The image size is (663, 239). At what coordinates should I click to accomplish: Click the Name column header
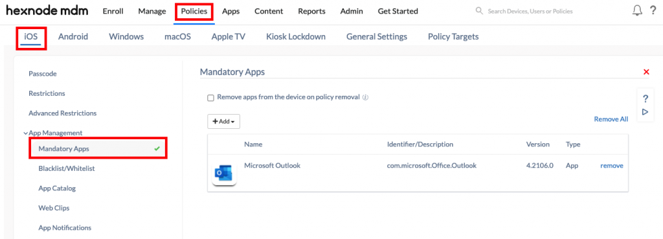253,144
